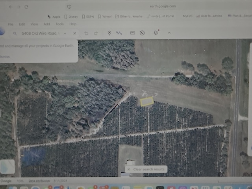Open the ESPN bookmark
This screenshot has height=189, width=252.
pos(88,17)
